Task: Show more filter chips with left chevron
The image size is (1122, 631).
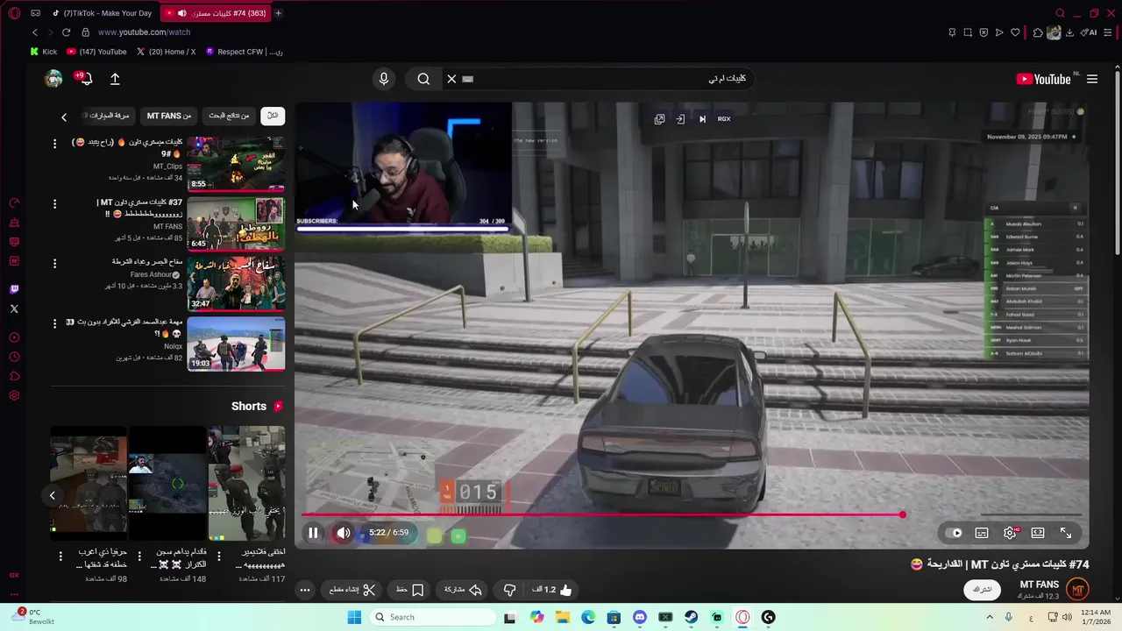Action: pyautogui.click(x=64, y=117)
